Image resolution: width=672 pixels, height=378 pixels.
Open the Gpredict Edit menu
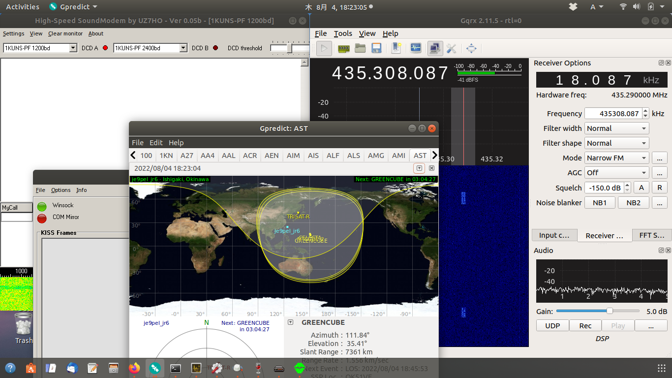point(156,142)
